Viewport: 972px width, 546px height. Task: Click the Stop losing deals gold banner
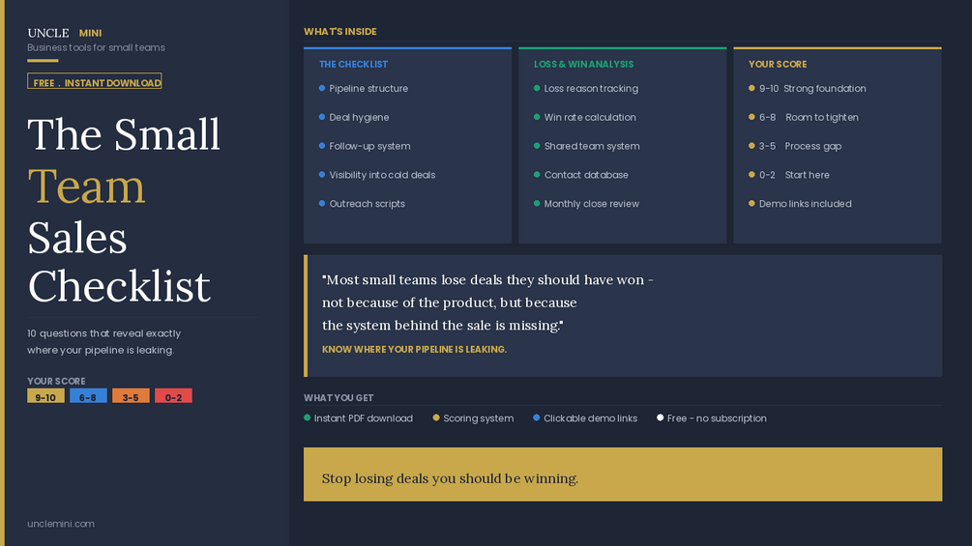pyautogui.click(x=622, y=474)
